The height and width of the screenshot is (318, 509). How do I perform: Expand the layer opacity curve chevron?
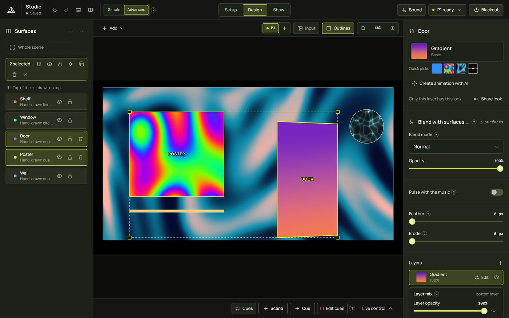click(x=494, y=311)
